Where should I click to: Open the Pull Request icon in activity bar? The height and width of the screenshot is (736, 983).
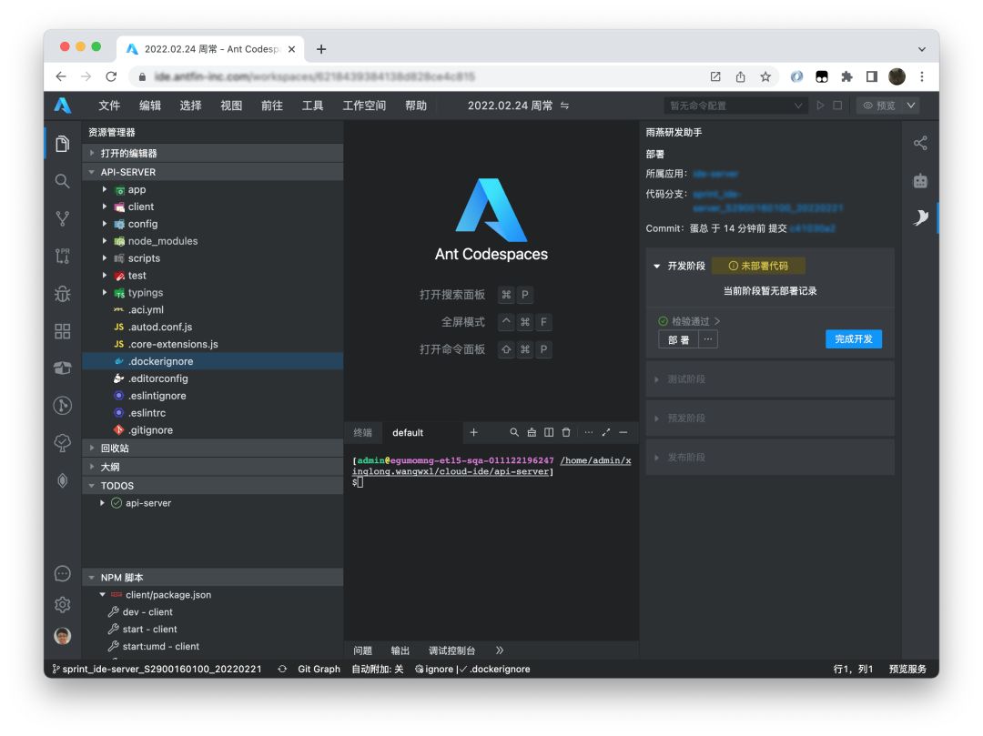point(62,256)
